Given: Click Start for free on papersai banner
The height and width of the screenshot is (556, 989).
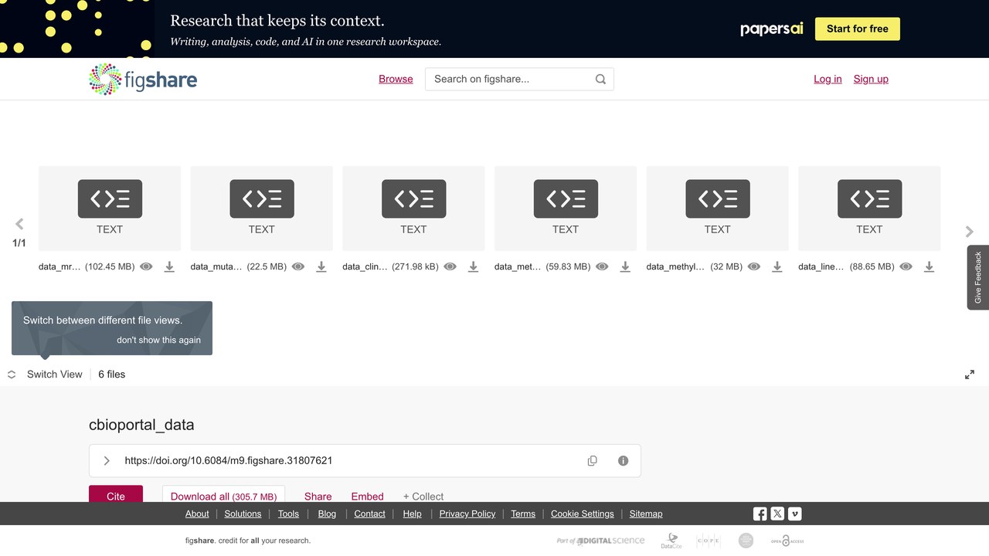Looking at the screenshot, I should click(858, 29).
